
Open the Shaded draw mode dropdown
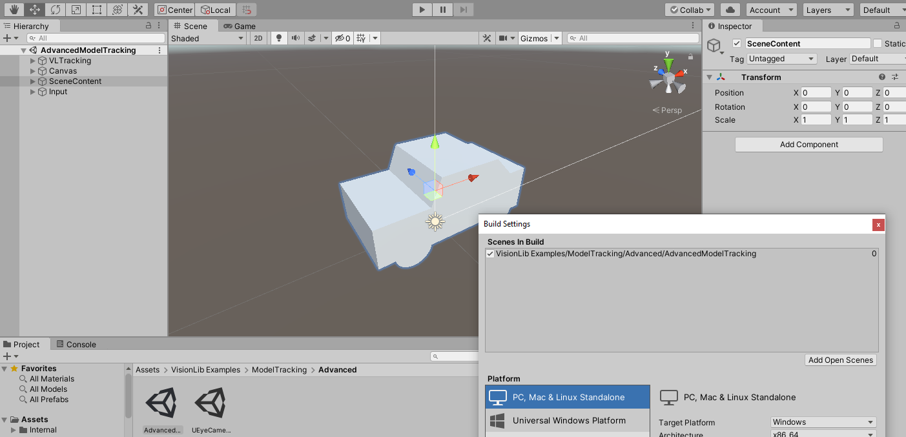pos(207,38)
